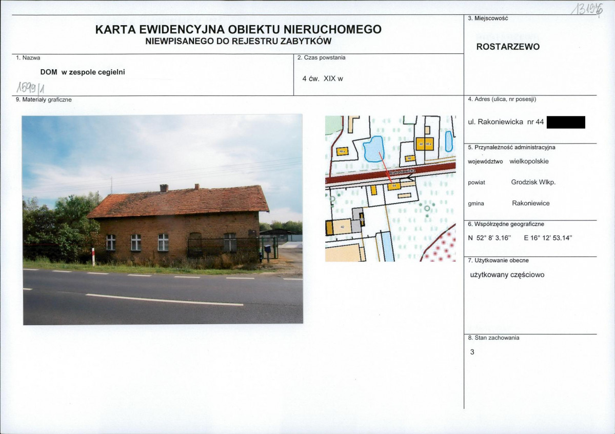Click the powiat label

pos(476,183)
